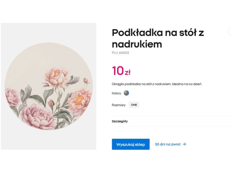Click the 10 zł price
The height and width of the screenshot is (173, 231).
pyautogui.click(x=121, y=71)
